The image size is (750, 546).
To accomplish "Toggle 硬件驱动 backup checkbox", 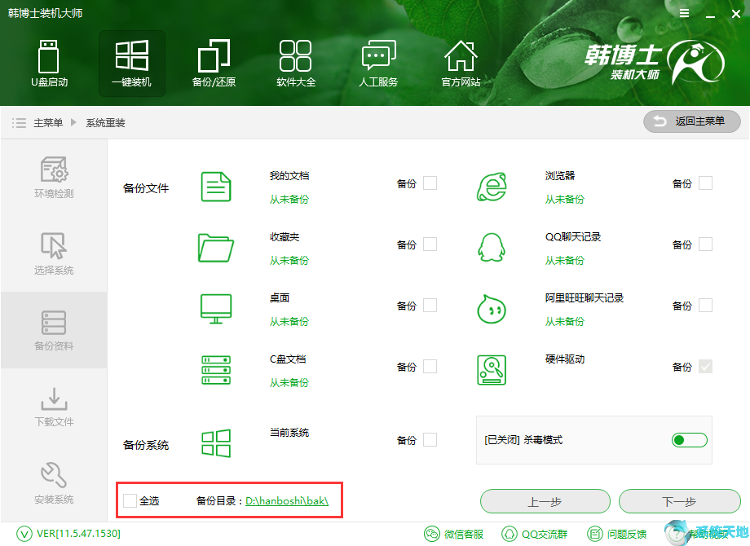I will (x=705, y=367).
